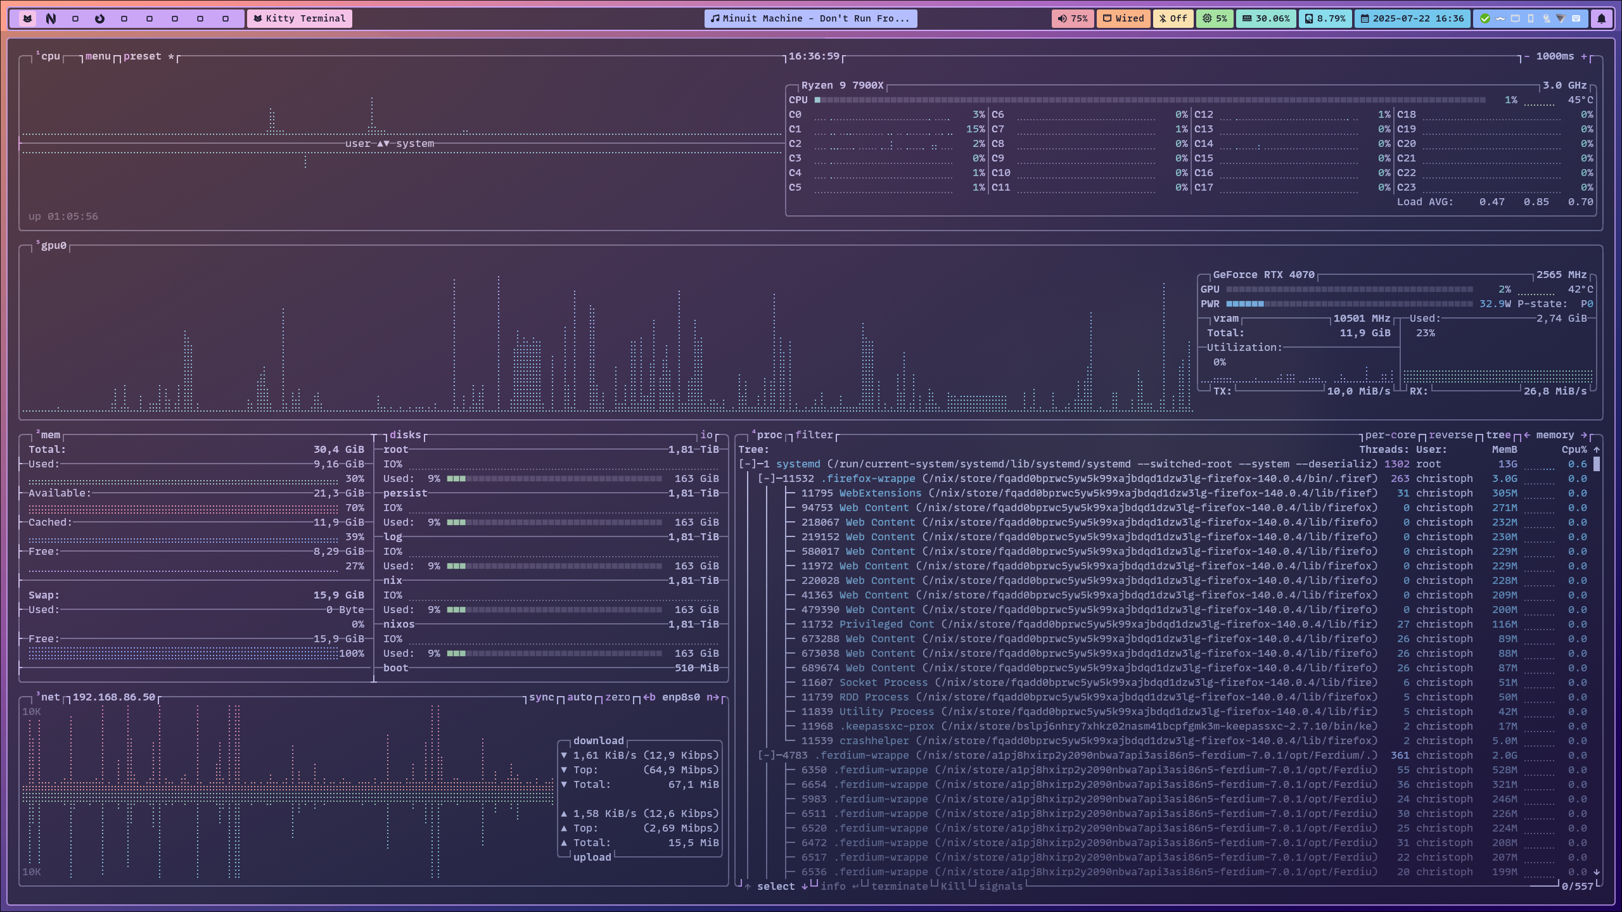
Task: Toggle the io view in disks panel
Action: coord(706,435)
